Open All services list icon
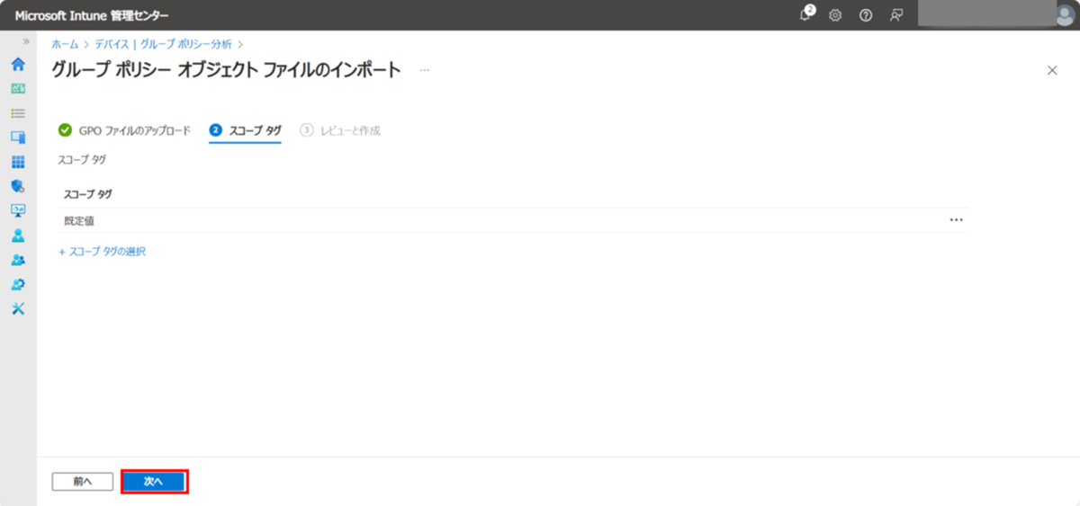Viewport: 1080px width, 506px height. 17,113
